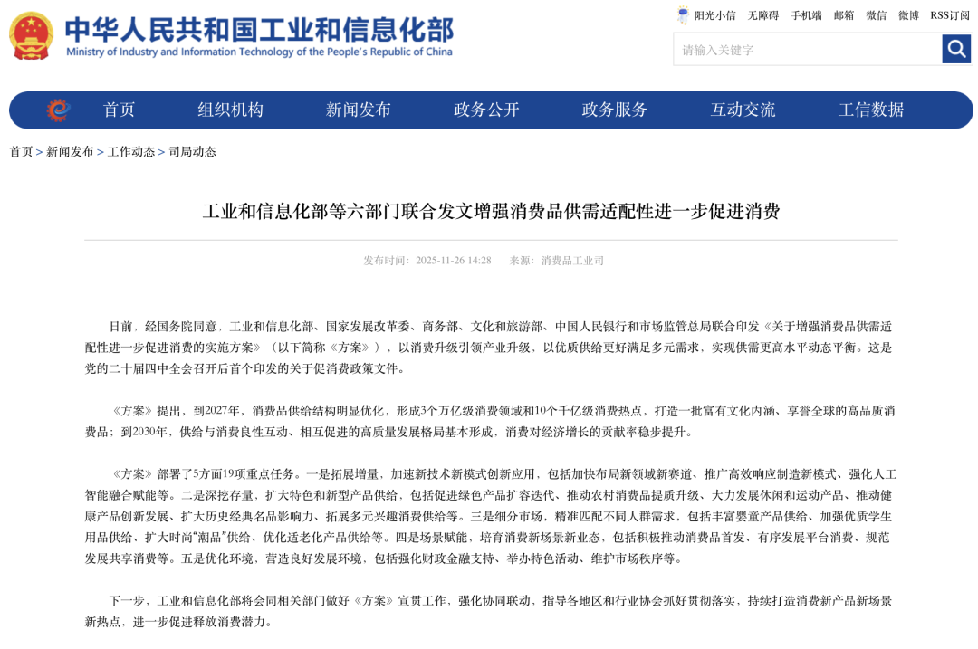
Task: Open the 政务服务 menu item
Action: 614,110
